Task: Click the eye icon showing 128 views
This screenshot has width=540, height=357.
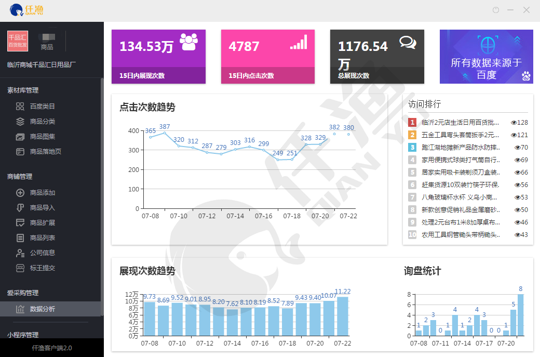Action: (514, 123)
